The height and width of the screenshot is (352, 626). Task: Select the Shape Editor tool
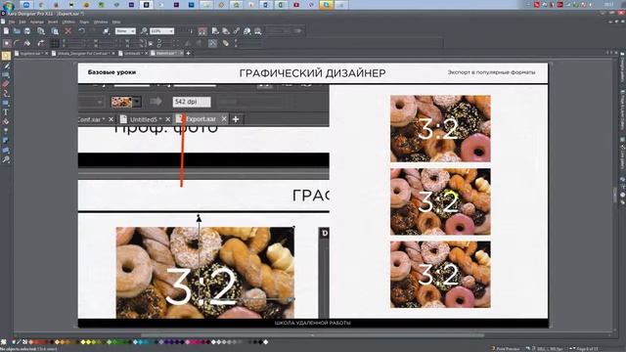pyautogui.click(x=6, y=94)
